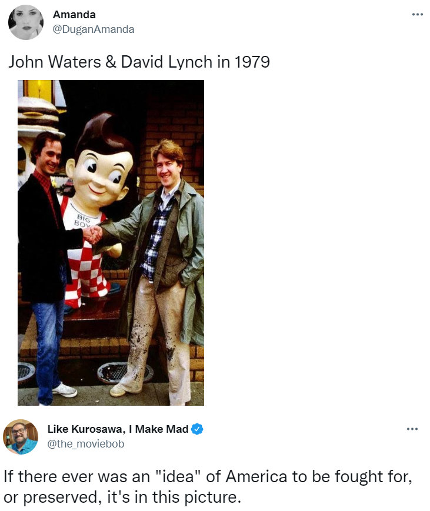
Task: Open the Like Kurosawa, I Make Mad name
Action: [x=118, y=429]
